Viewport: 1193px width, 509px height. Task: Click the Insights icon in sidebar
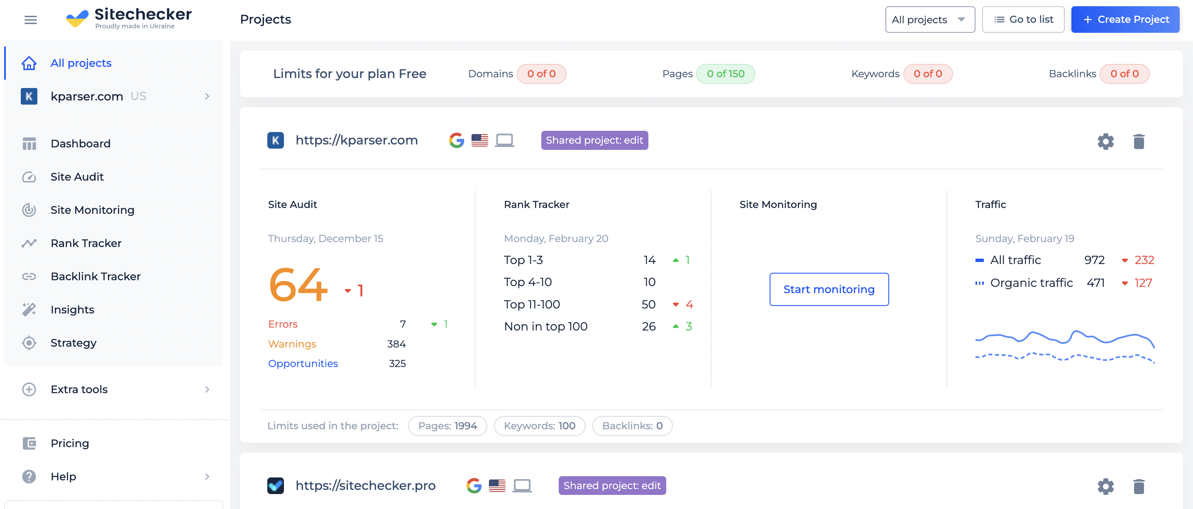[28, 310]
